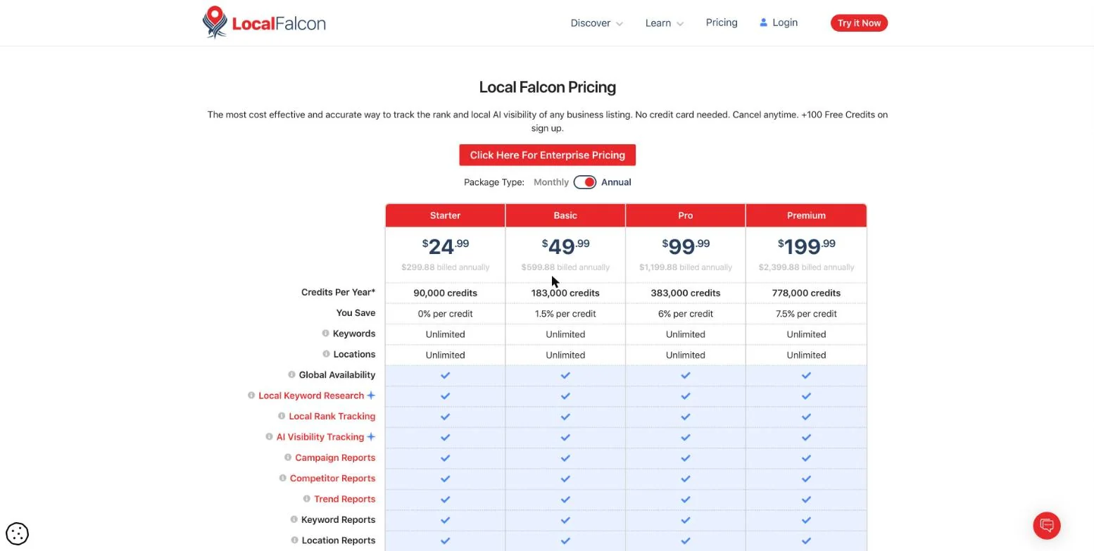Image resolution: width=1094 pixels, height=551 pixels.
Task: Expand the Discover dropdown menu
Action: click(x=596, y=23)
